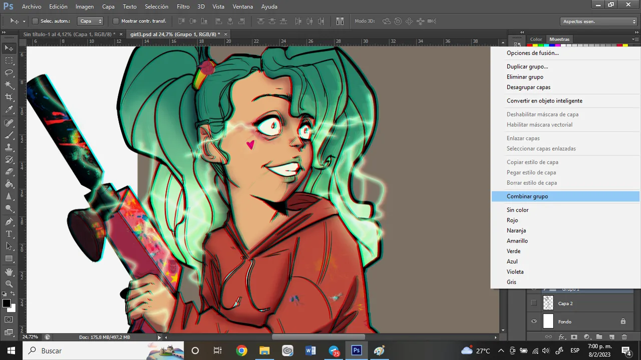
Task: Hide the Fondo layer eye icon
Action: pos(534,321)
